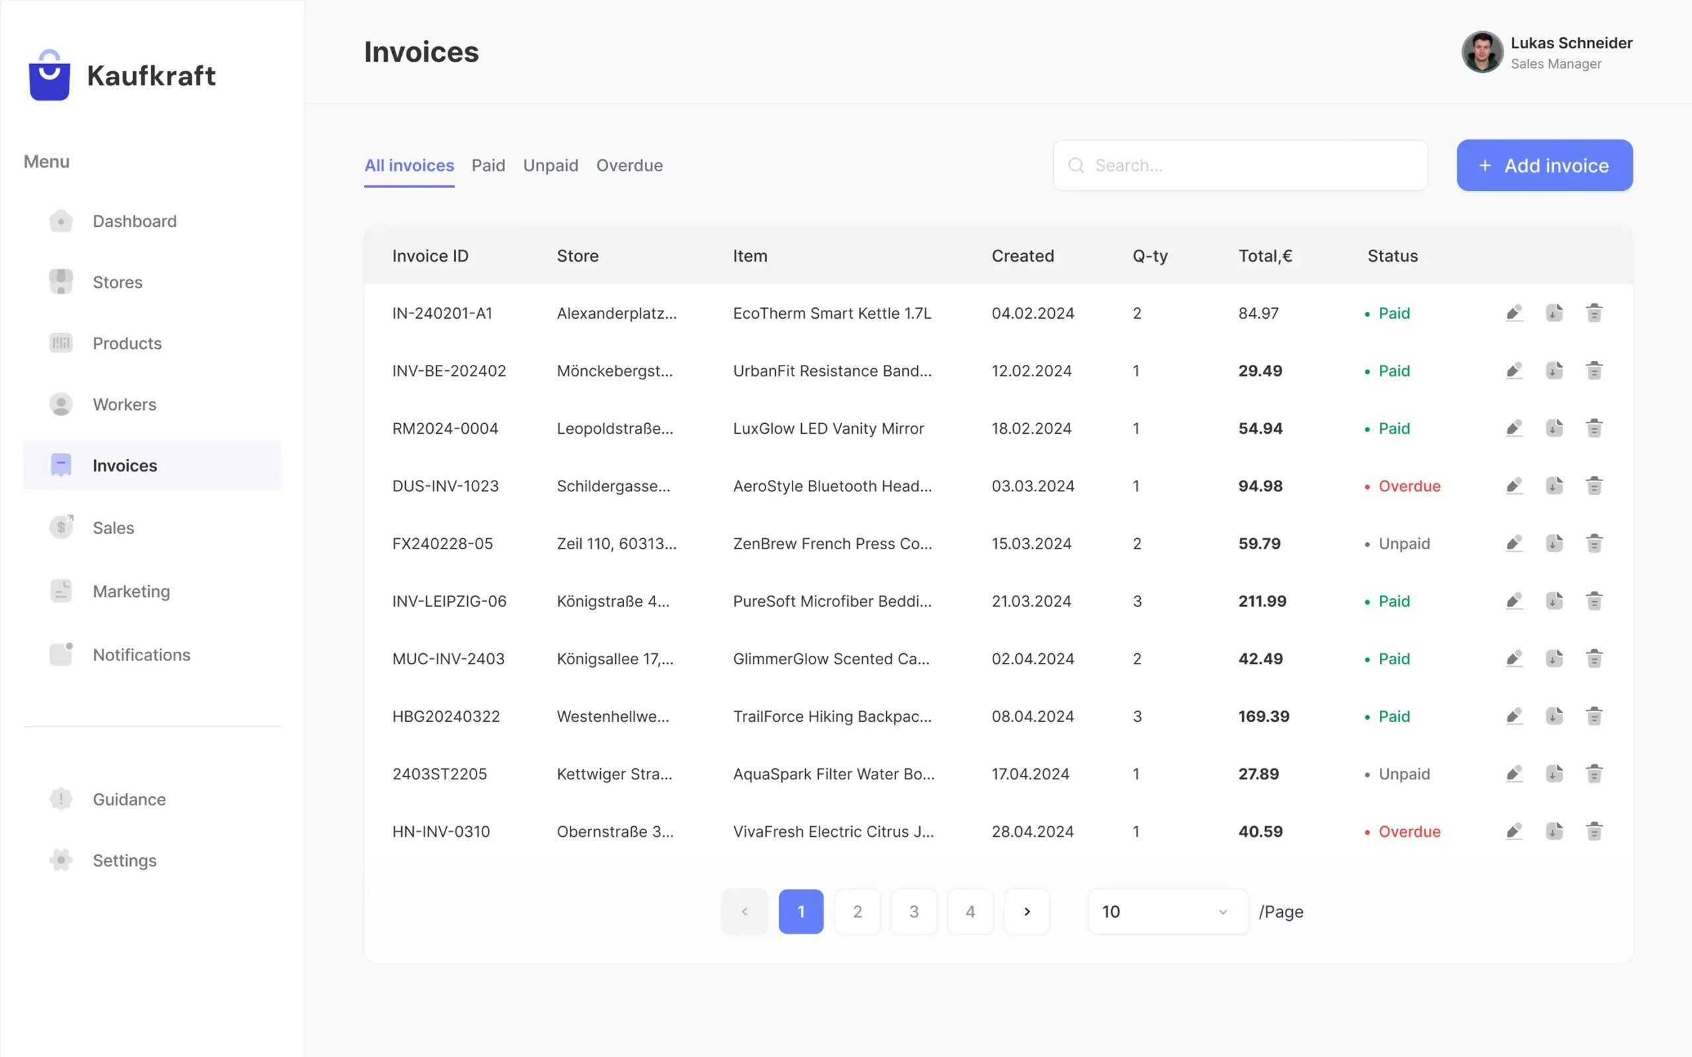This screenshot has height=1057, width=1692.
Task: Open the Settings gear icon
Action: coord(61,860)
